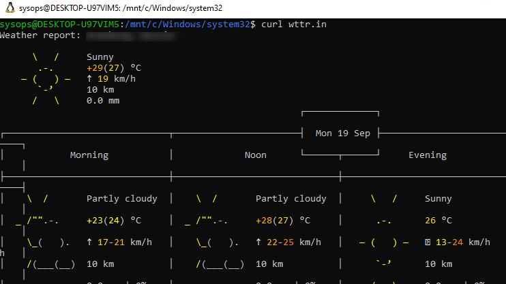Click the '+23(24) °C' Morning temperature
Screen dimensions: 506x284
click(114, 221)
